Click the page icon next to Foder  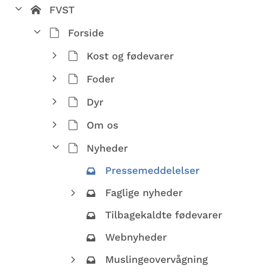[73, 79]
